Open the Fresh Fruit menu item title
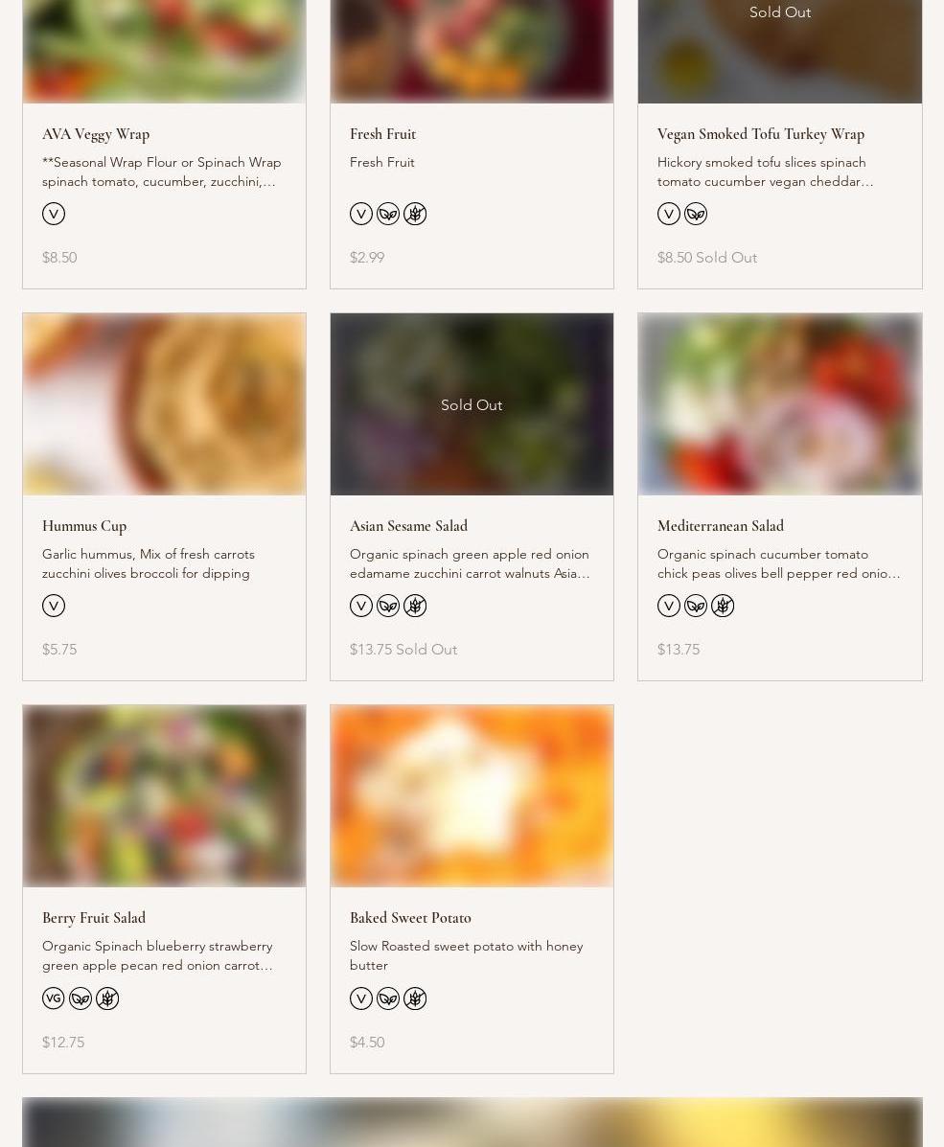The height and width of the screenshot is (1147, 944). click(x=382, y=134)
